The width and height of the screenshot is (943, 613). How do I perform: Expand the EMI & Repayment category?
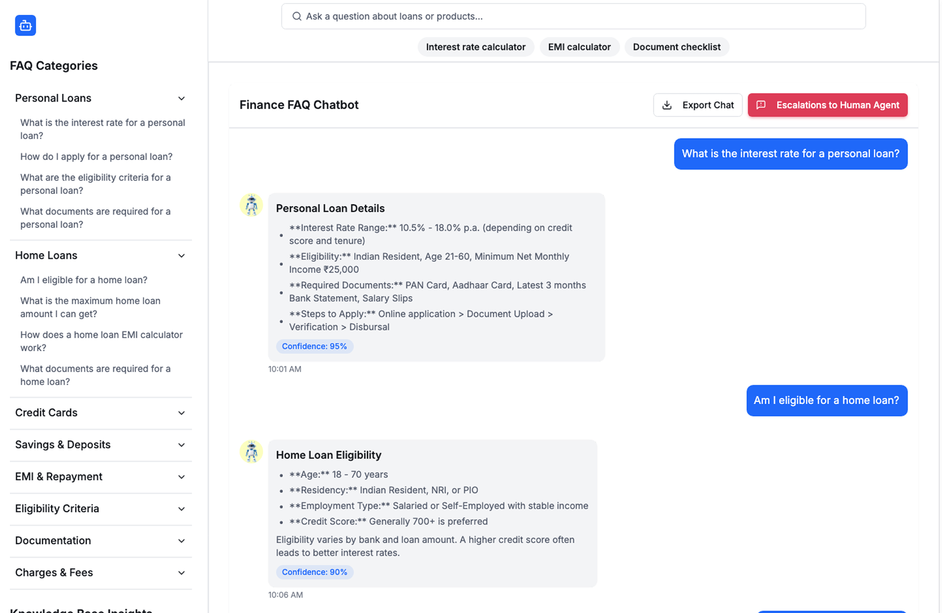point(181,476)
